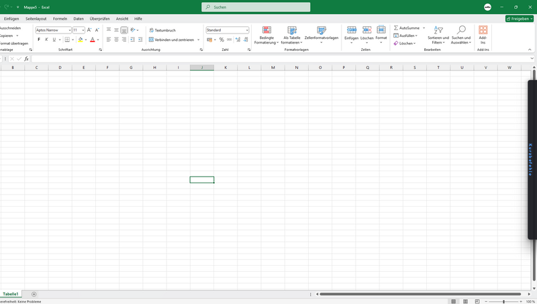Toggle top vertical alignment
537x304 pixels.
pos(109,30)
